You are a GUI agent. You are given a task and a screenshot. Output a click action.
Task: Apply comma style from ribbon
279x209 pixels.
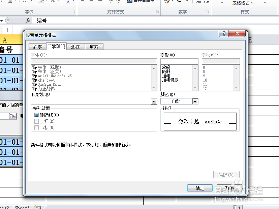click(x=187, y=1)
